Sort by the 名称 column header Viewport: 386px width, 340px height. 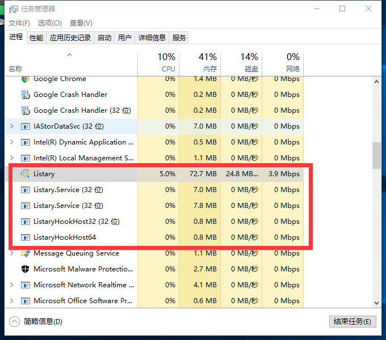pyautogui.click(x=71, y=63)
